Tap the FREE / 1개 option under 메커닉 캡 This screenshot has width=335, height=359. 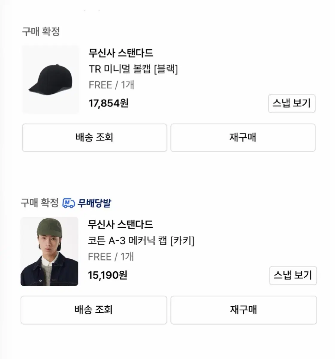(111, 257)
